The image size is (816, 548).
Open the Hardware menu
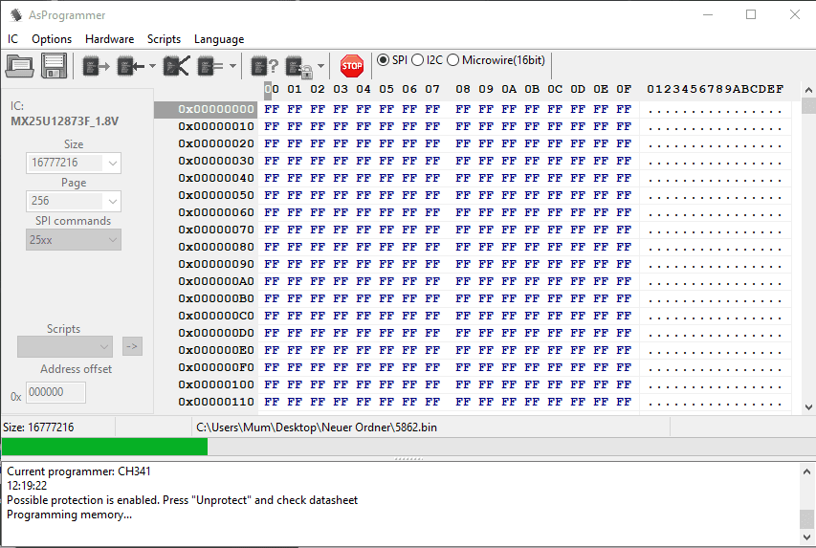pos(109,39)
